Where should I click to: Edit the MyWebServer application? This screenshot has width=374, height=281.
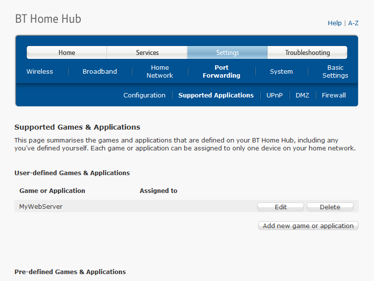coord(280,207)
